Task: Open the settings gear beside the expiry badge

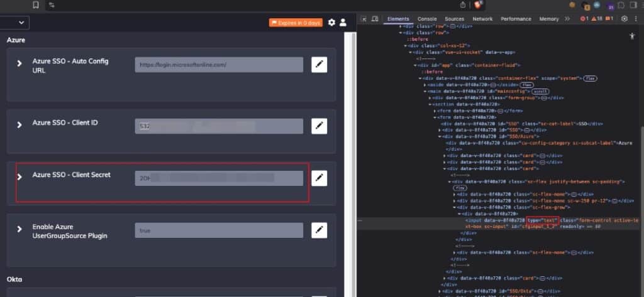Action: click(x=331, y=23)
